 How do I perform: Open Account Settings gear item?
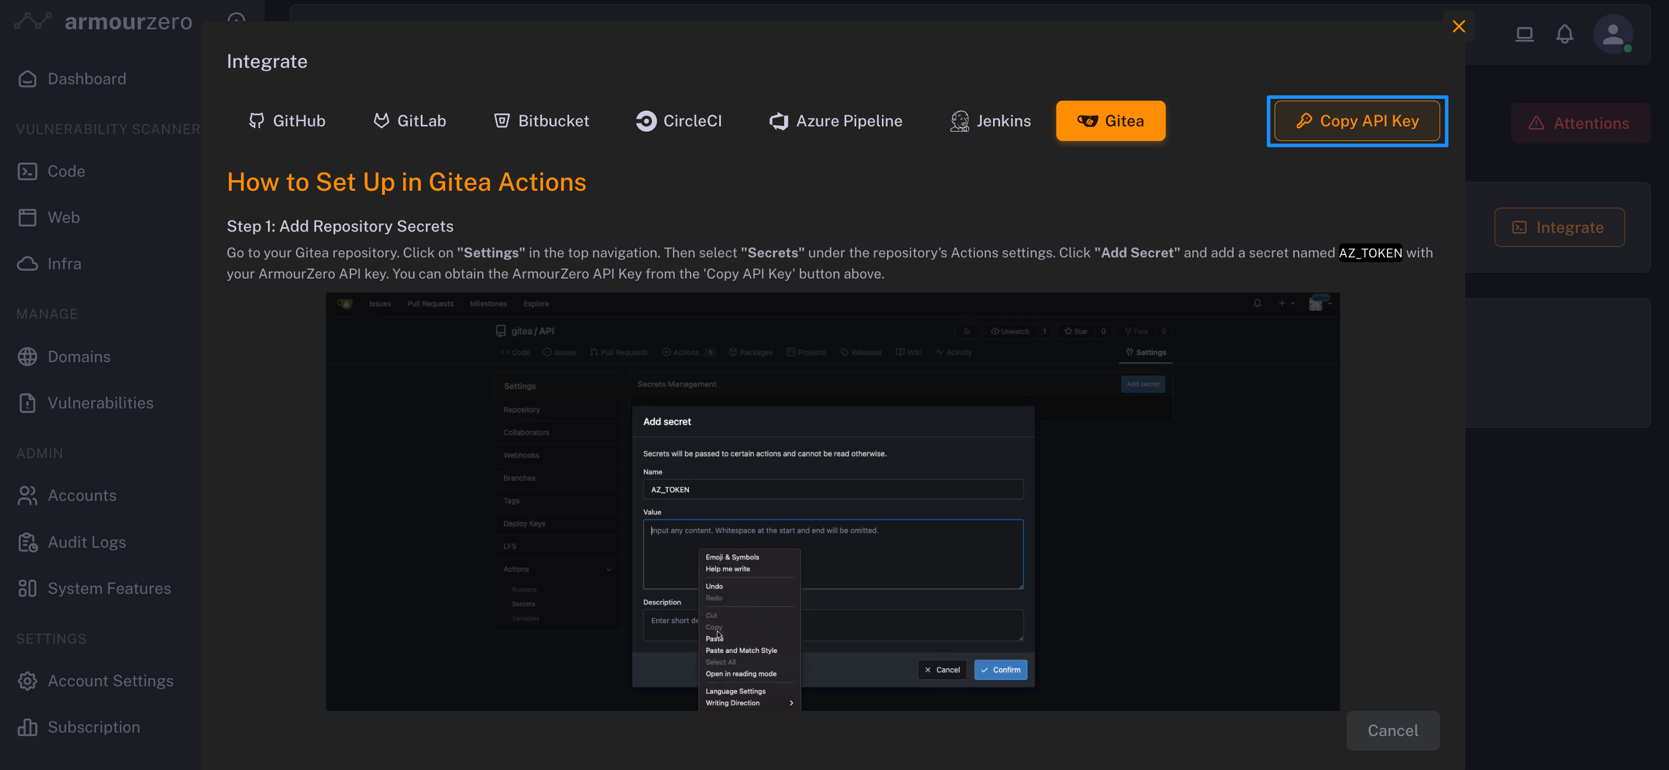point(110,681)
